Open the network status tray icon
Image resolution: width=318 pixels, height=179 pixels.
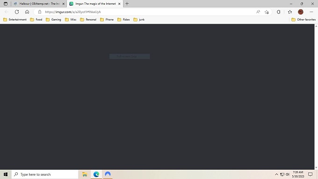point(282,174)
